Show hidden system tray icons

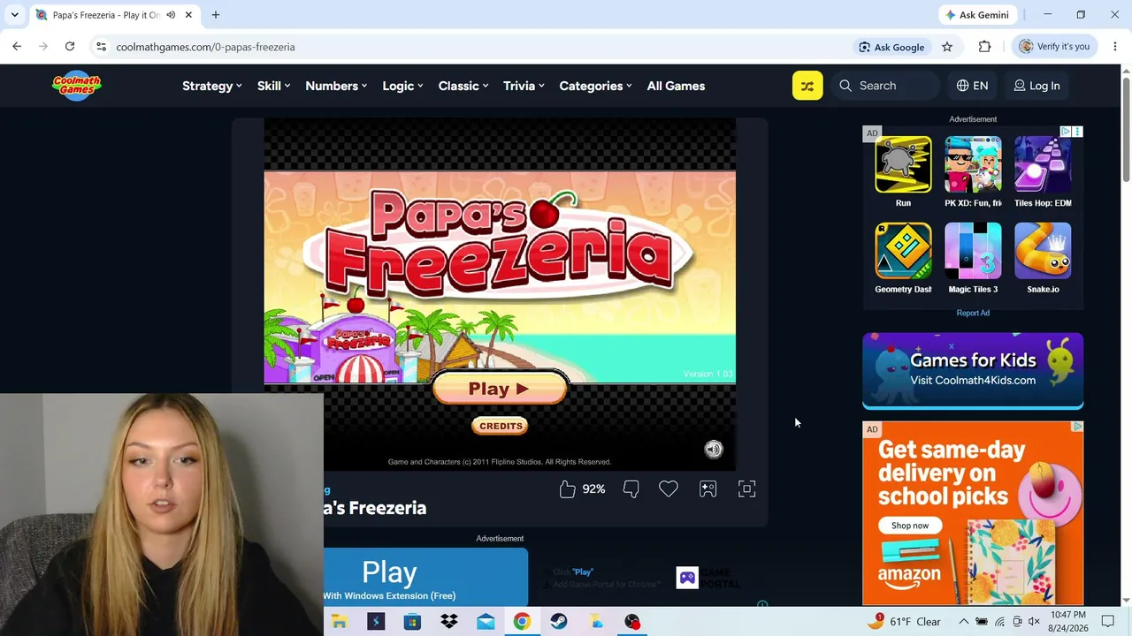point(964,622)
